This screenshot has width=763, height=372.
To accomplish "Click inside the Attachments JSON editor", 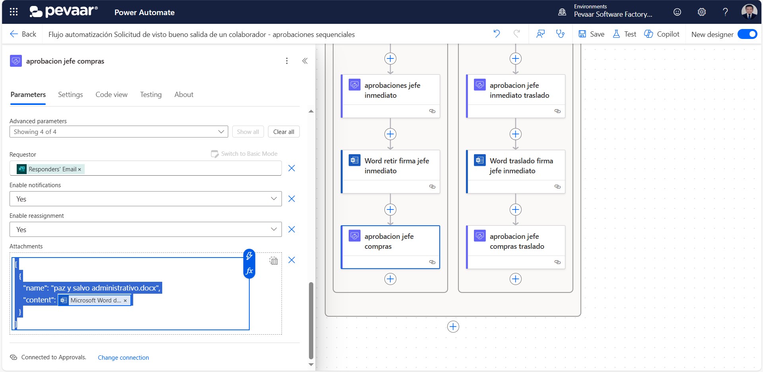I will (131, 294).
